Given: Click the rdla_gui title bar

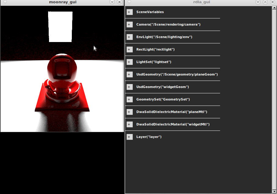Looking at the screenshot, I should tap(202, 2).
